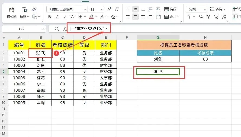
Task: Click the Currency ¥ format icon
Action: pyautogui.click(x=189, y=17)
